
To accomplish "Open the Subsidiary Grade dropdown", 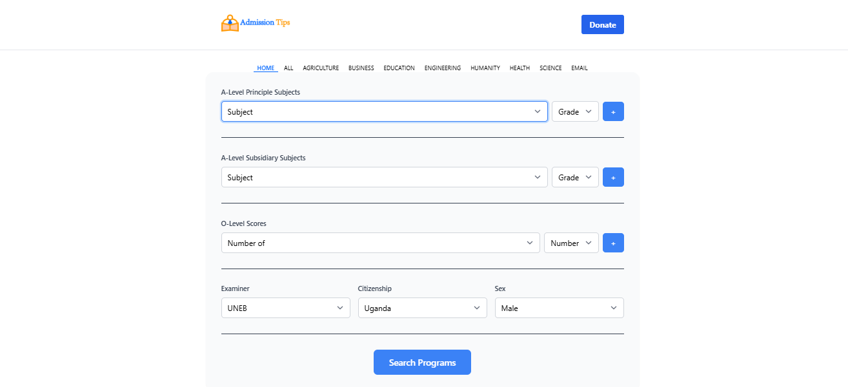I will pyautogui.click(x=575, y=177).
